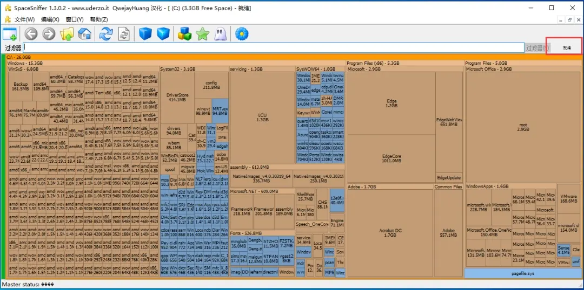
Task: Select the Common Files folder header
Action: 448,187
